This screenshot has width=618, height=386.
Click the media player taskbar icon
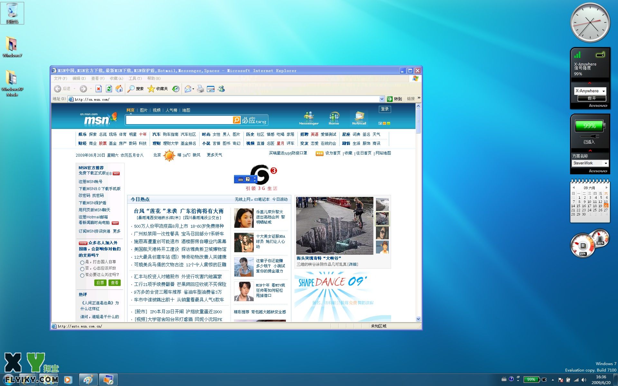68,380
